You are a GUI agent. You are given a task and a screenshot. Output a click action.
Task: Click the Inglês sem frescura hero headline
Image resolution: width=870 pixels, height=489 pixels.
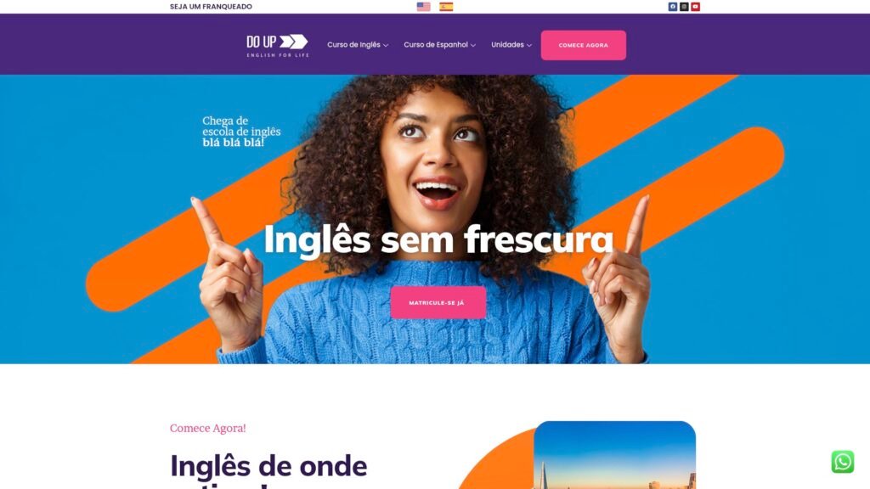(438, 240)
